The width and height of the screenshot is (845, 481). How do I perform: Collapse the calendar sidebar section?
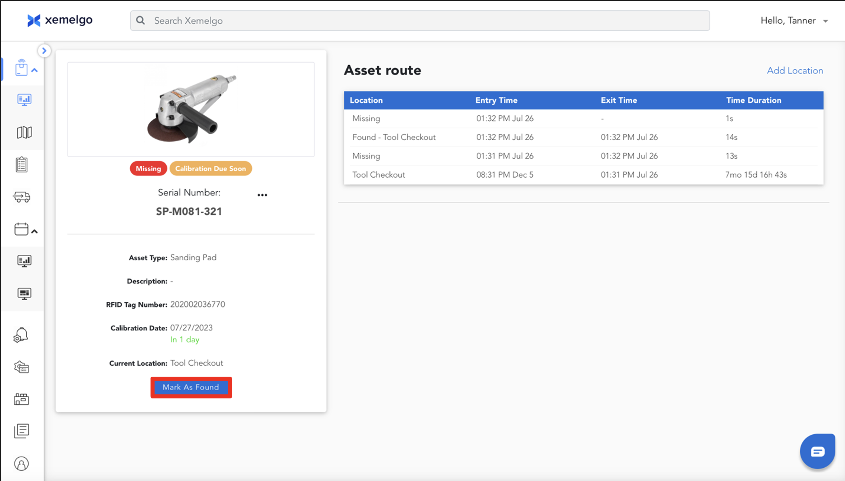(x=35, y=232)
